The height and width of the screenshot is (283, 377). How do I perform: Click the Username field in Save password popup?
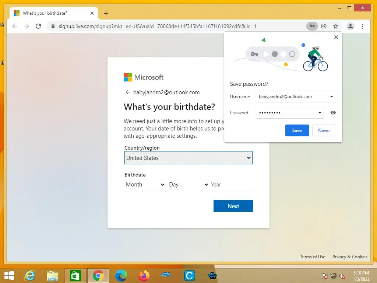[x=296, y=97]
